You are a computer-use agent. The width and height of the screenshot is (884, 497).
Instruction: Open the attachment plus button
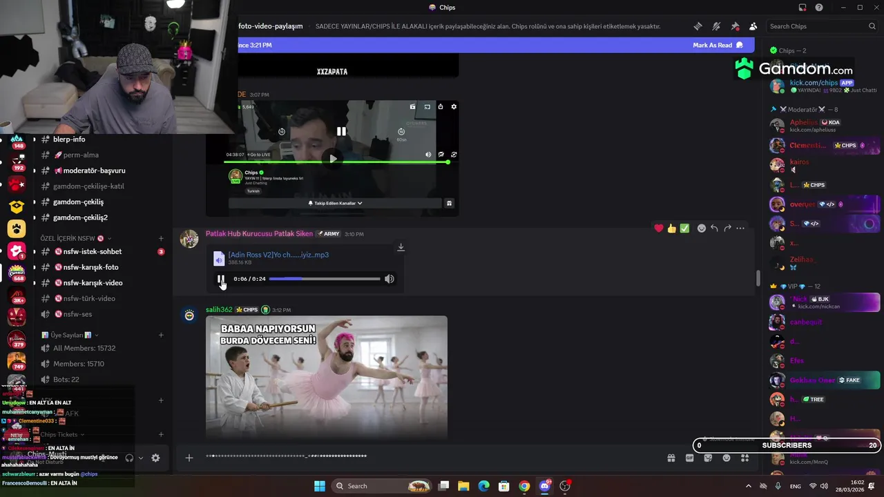189,458
